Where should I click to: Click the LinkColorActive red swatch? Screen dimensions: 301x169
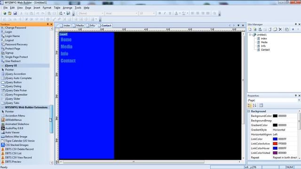275,144
